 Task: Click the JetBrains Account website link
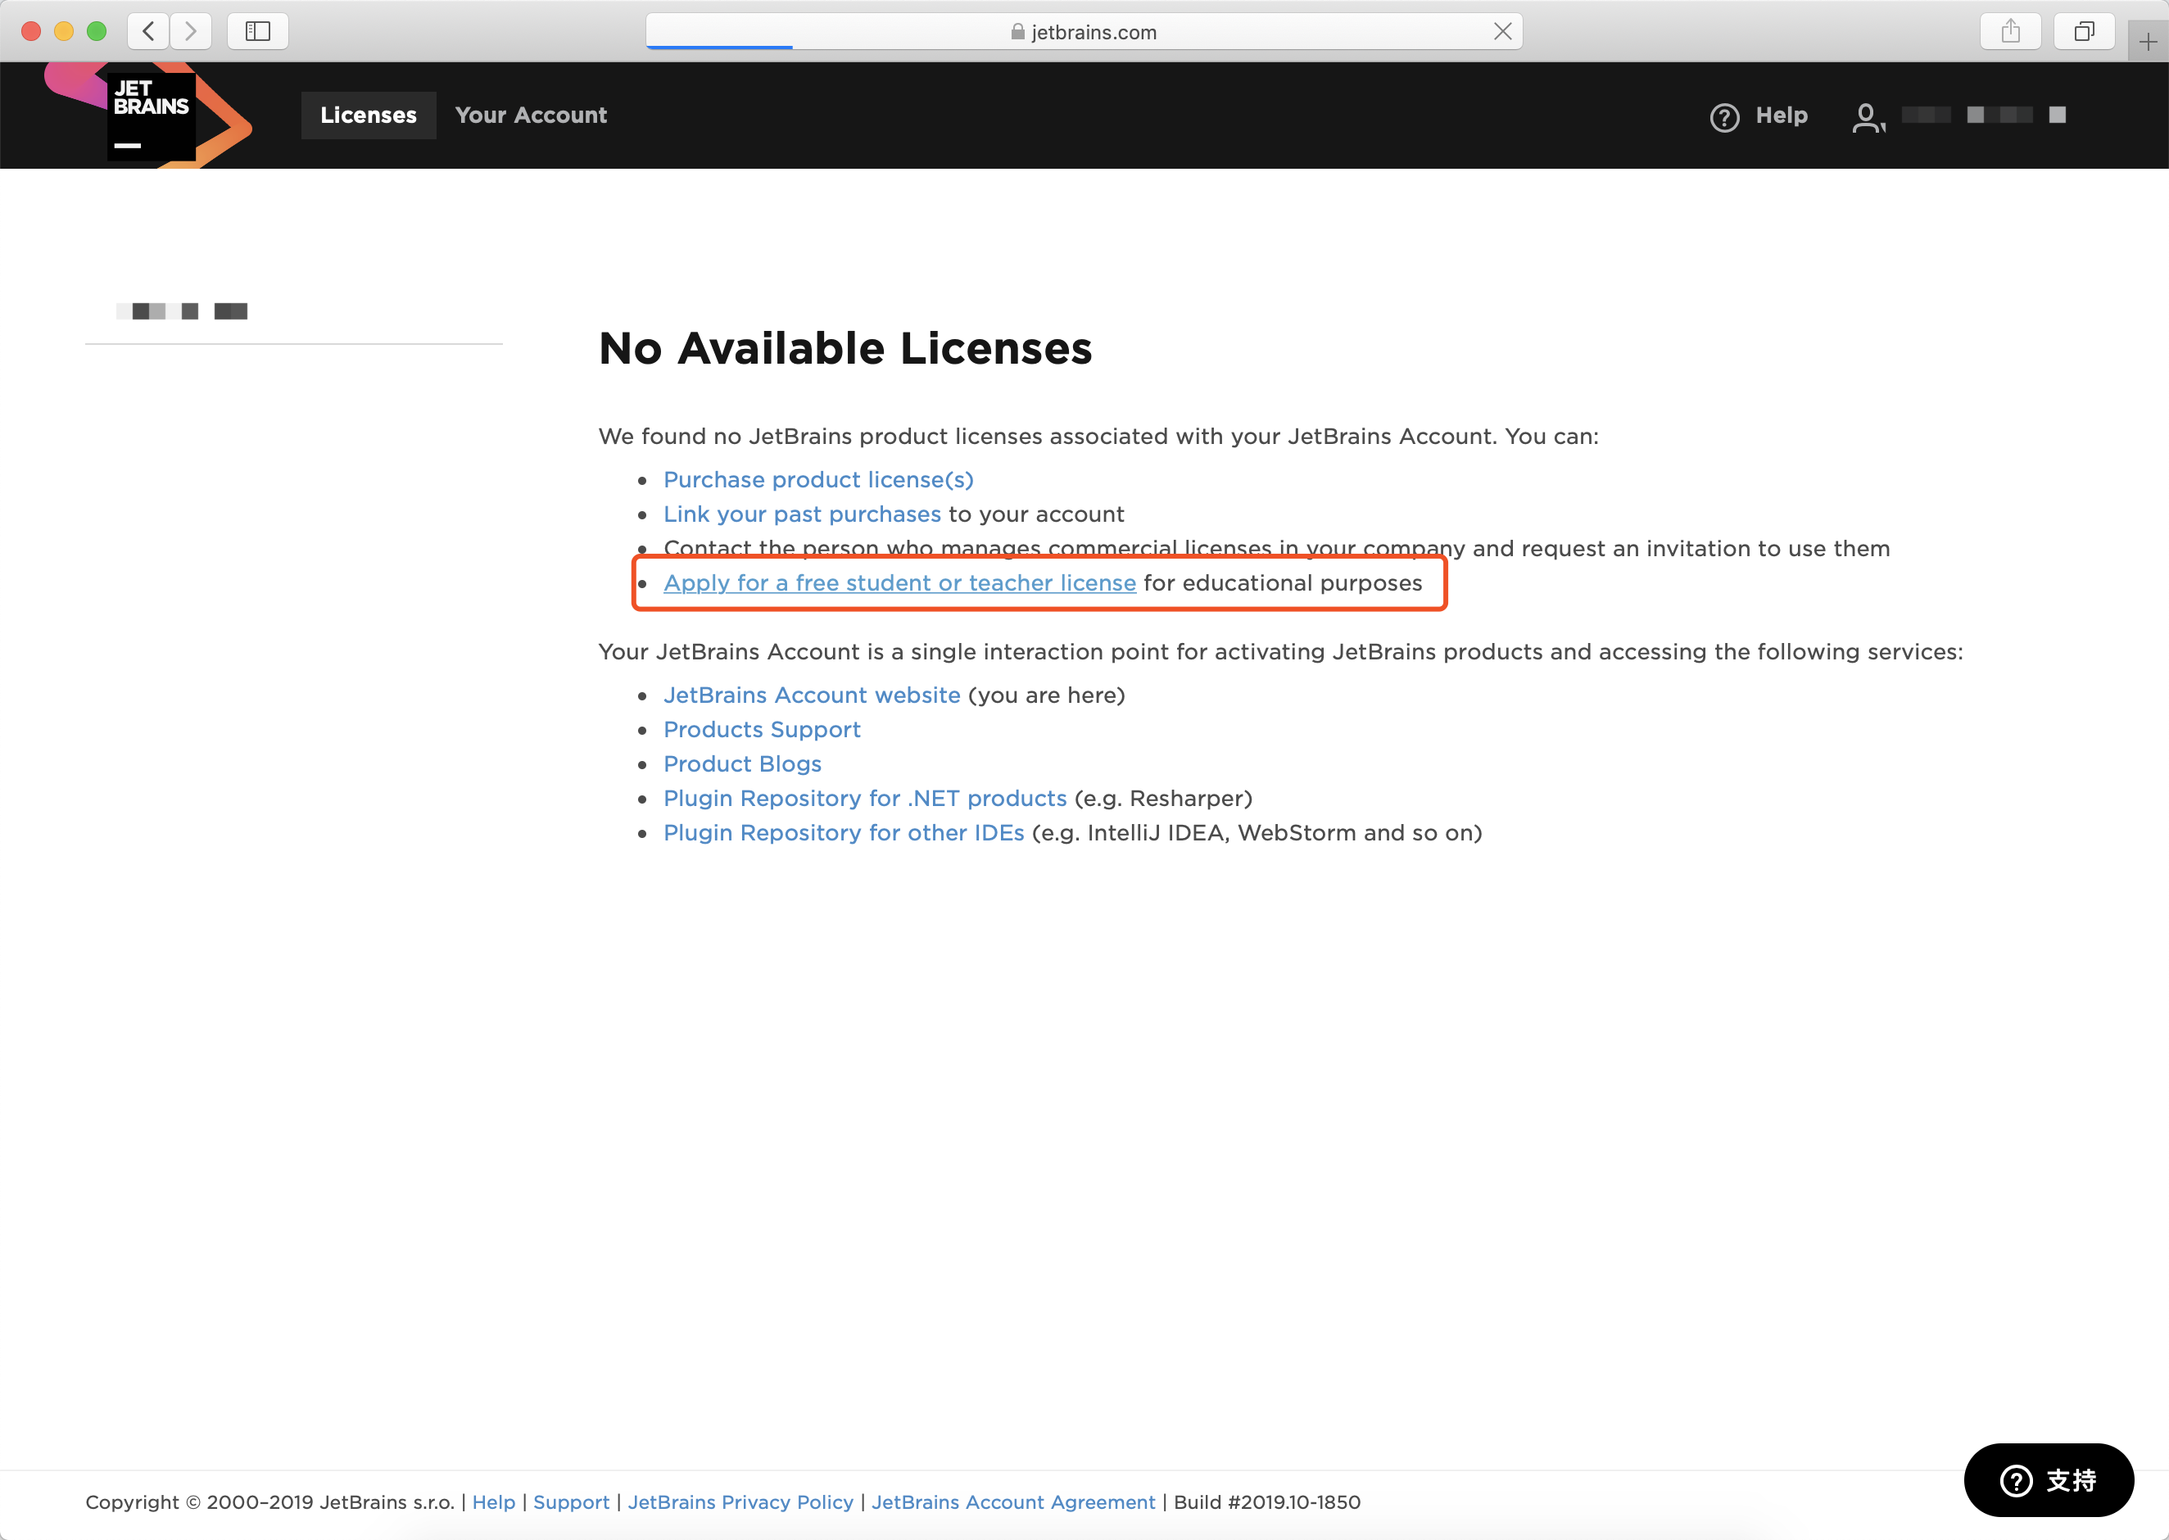[x=811, y=695]
